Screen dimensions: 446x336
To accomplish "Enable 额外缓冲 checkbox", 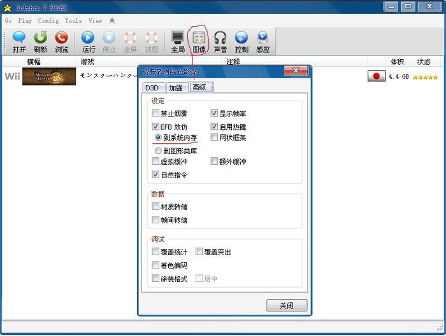I will point(214,162).
